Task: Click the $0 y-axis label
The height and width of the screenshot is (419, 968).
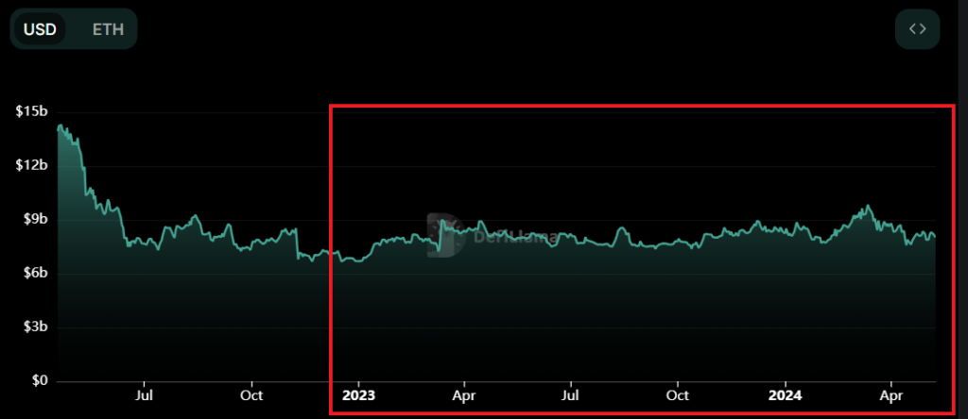Action: tap(38, 381)
